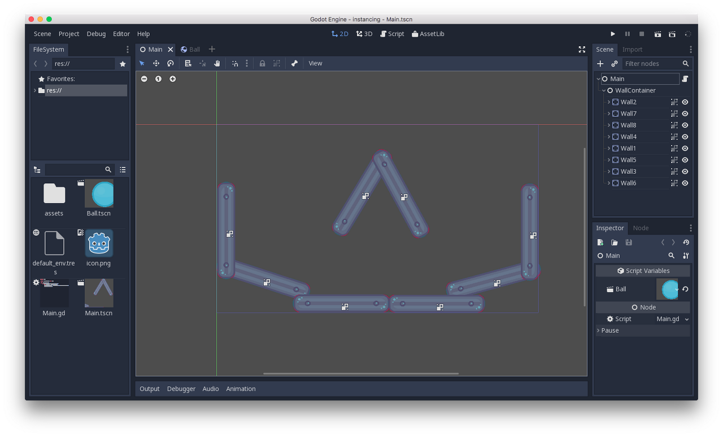Image resolution: width=723 pixels, height=436 pixels.
Task: Collapse the WallContainer node
Action: (x=604, y=90)
